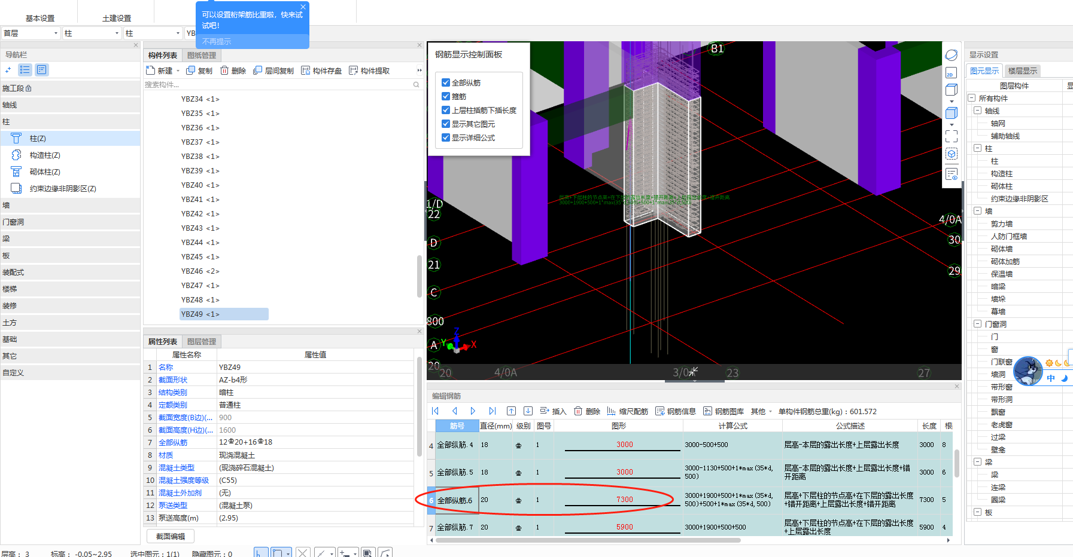The height and width of the screenshot is (557, 1073).
Task: Open the first 柱 category dropdown
Action: pos(92,33)
